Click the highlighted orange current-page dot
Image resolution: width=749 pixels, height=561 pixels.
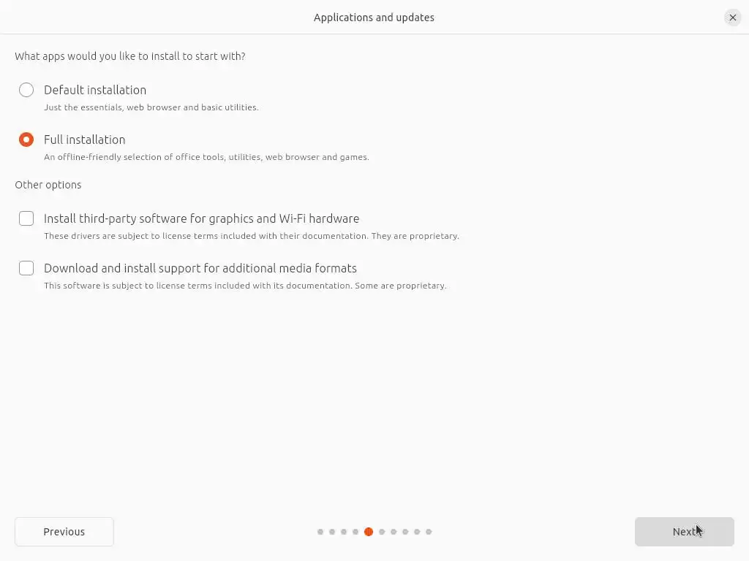tap(369, 532)
